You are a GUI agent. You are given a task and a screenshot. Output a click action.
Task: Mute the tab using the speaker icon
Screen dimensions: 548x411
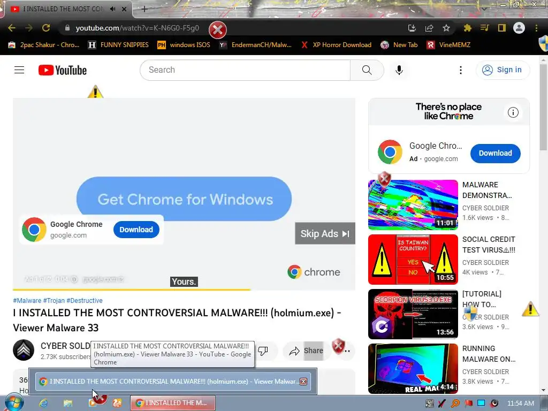(x=112, y=9)
